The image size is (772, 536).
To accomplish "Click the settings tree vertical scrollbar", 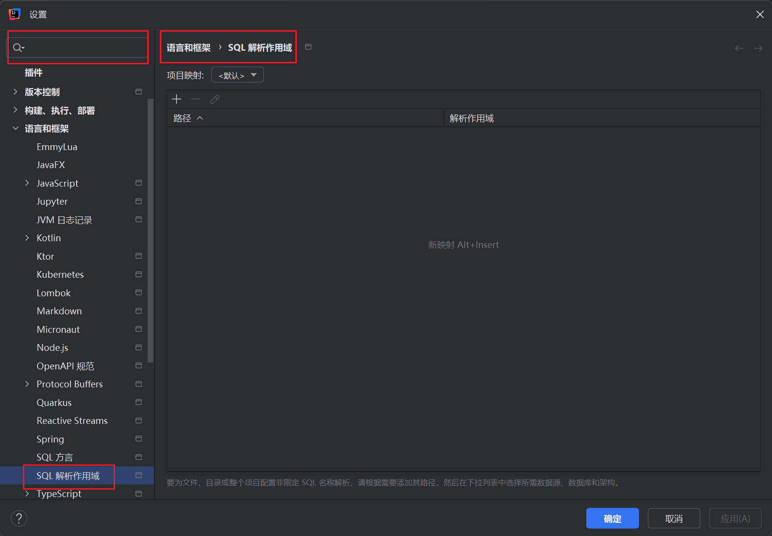I will pos(151,230).
